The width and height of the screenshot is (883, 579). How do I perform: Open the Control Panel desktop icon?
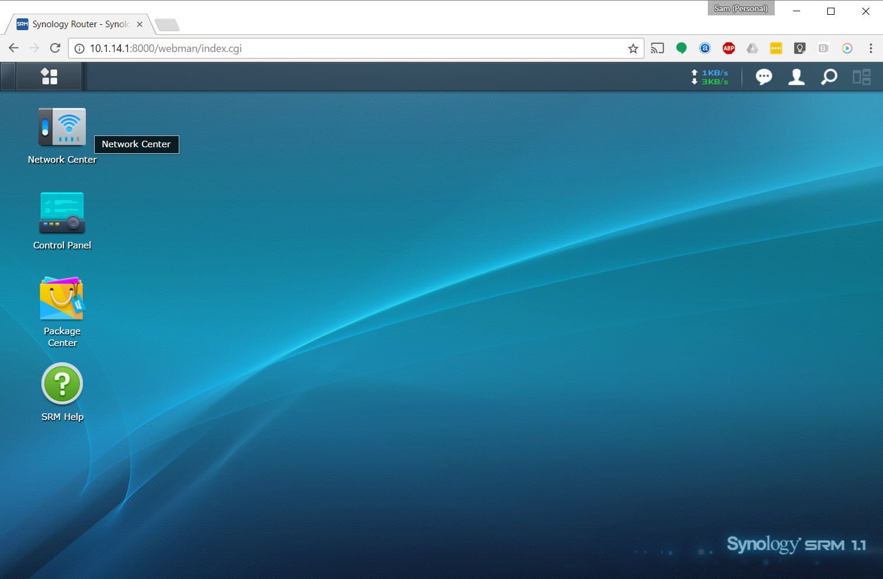pos(62,213)
